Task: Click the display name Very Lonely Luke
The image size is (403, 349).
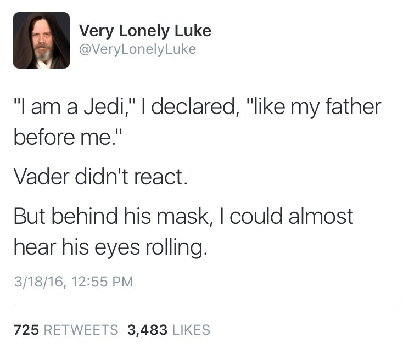Action: (x=145, y=31)
